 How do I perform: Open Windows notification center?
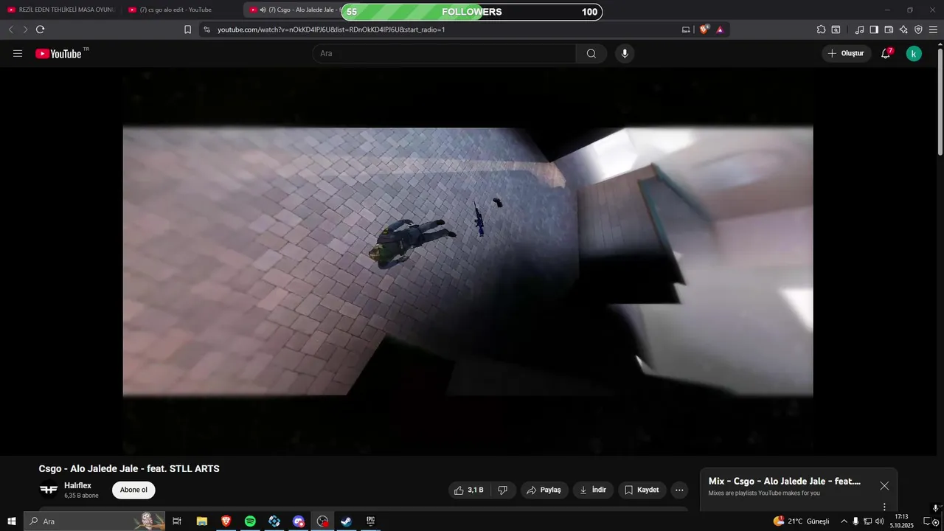click(x=928, y=521)
